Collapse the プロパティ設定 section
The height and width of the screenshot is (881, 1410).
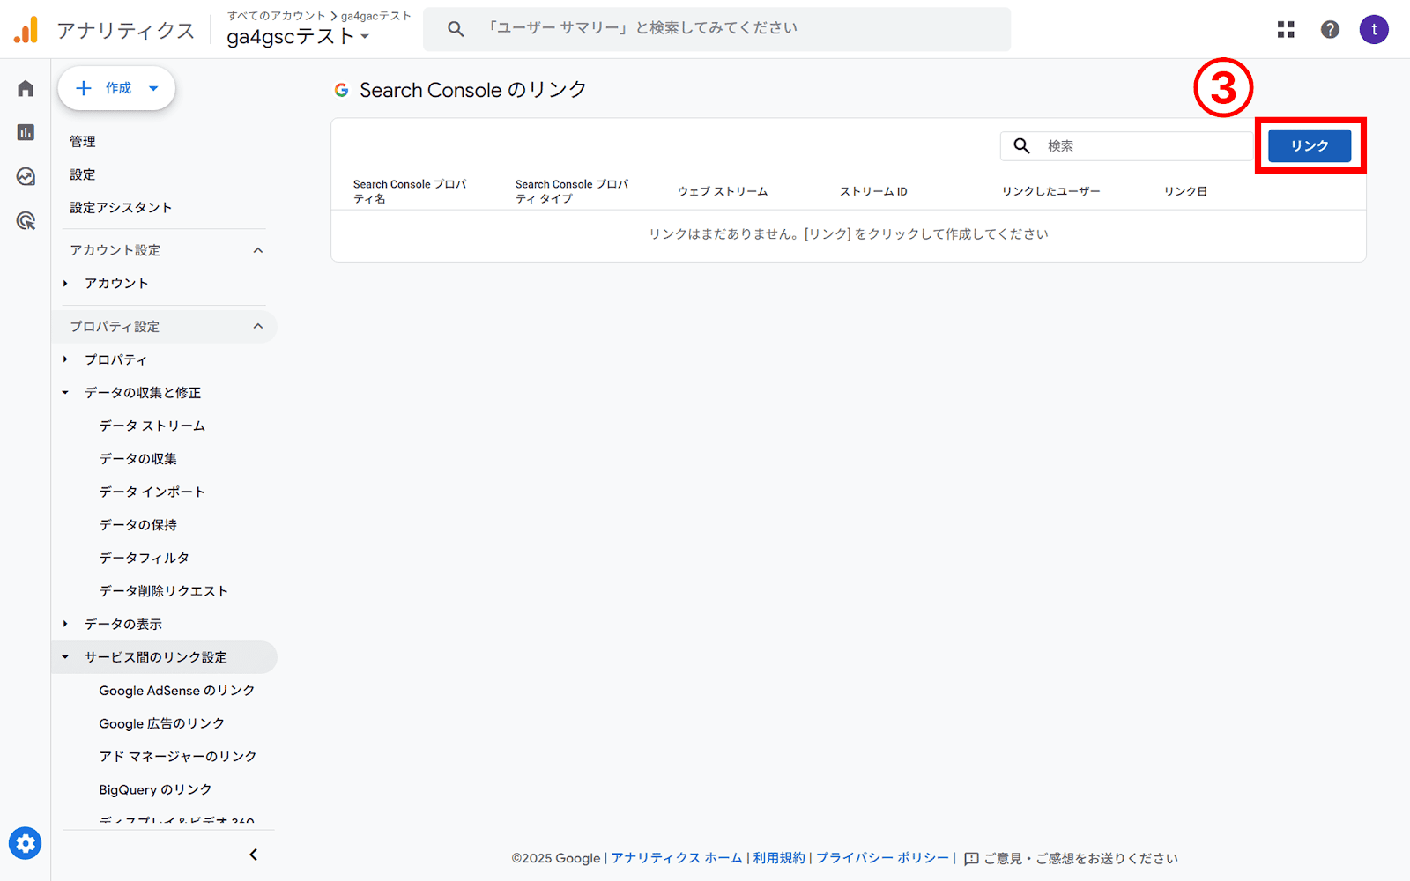(257, 326)
